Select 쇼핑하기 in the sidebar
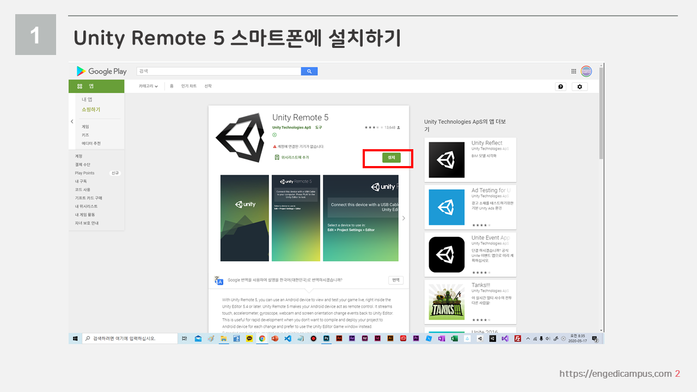 [x=91, y=109]
